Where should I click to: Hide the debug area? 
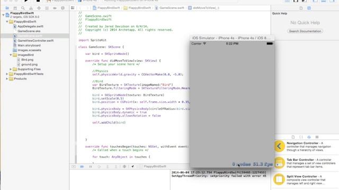[74, 167]
